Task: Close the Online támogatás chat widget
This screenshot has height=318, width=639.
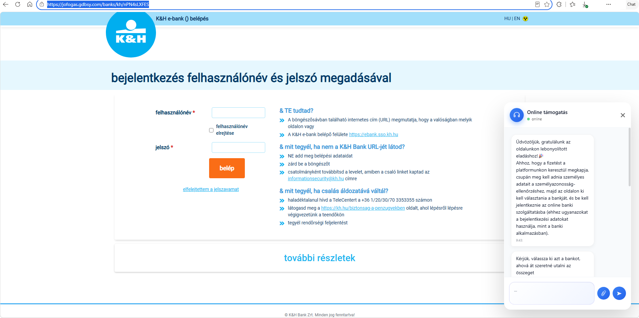Action: [623, 115]
